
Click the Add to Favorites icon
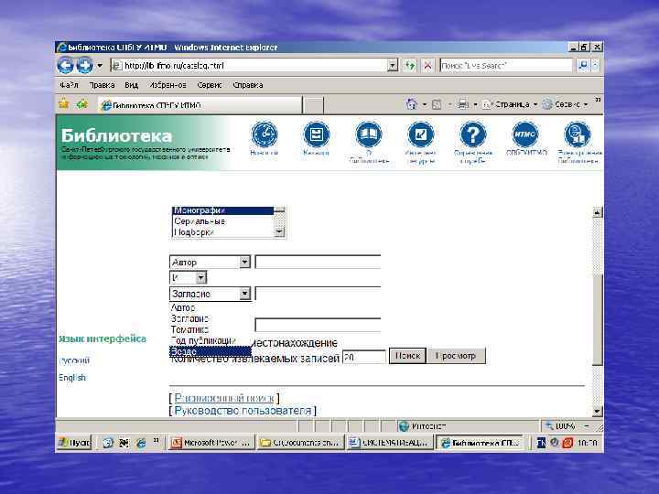click(82, 103)
